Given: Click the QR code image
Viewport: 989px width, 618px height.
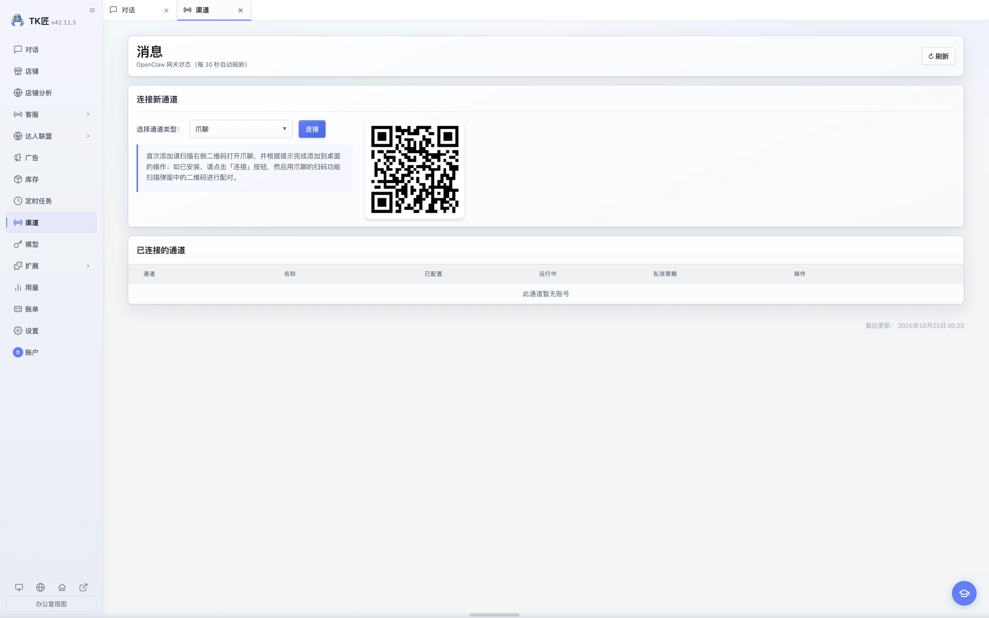Looking at the screenshot, I should tap(415, 169).
